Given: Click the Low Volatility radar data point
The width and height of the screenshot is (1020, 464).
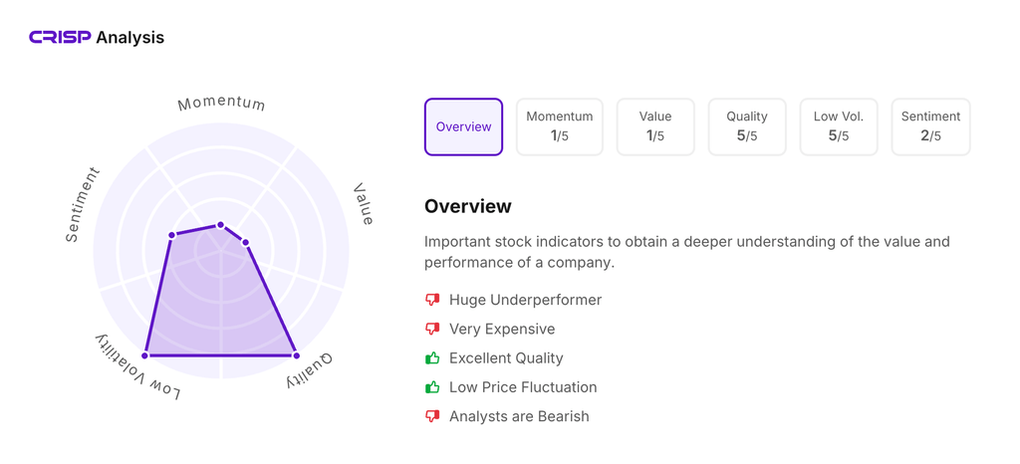Looking at the screenshot, I should click(x=145, y=355).
